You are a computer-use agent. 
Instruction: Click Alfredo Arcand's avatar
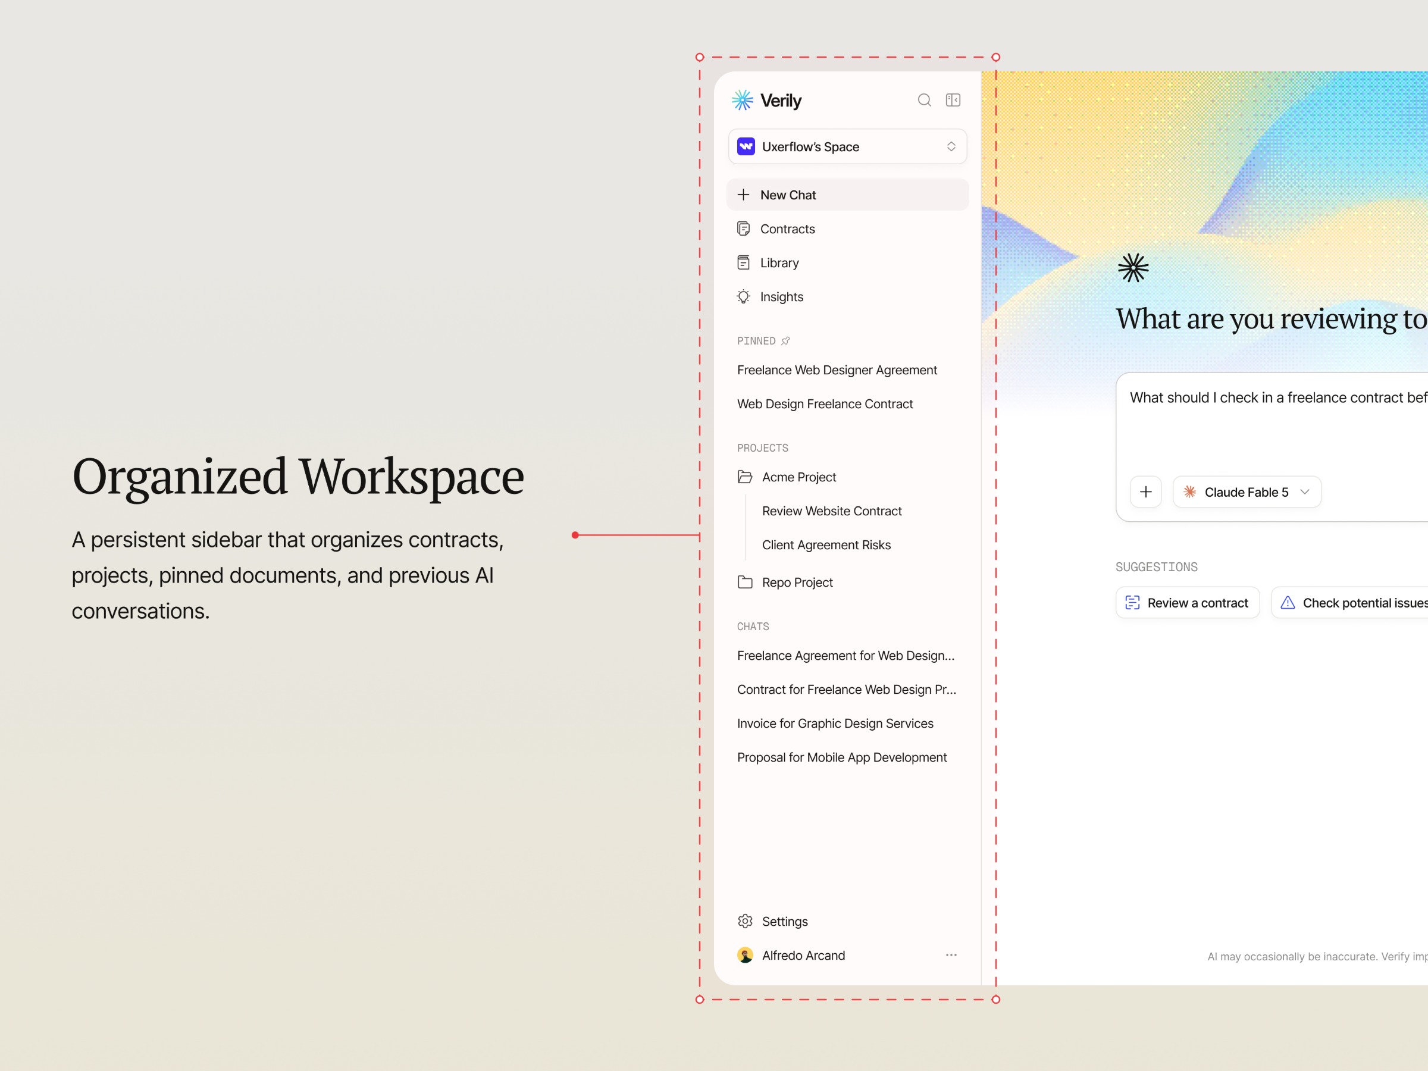click(745, 956)
